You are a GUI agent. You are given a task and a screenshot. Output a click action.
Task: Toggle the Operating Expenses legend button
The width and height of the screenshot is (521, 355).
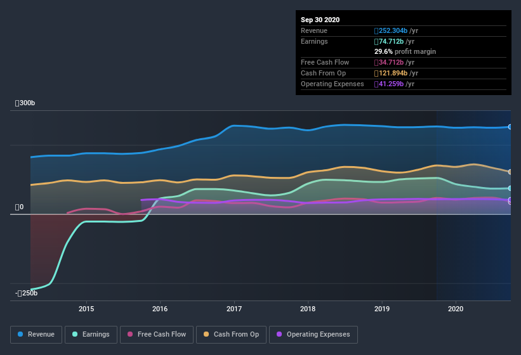click(313, 335)
